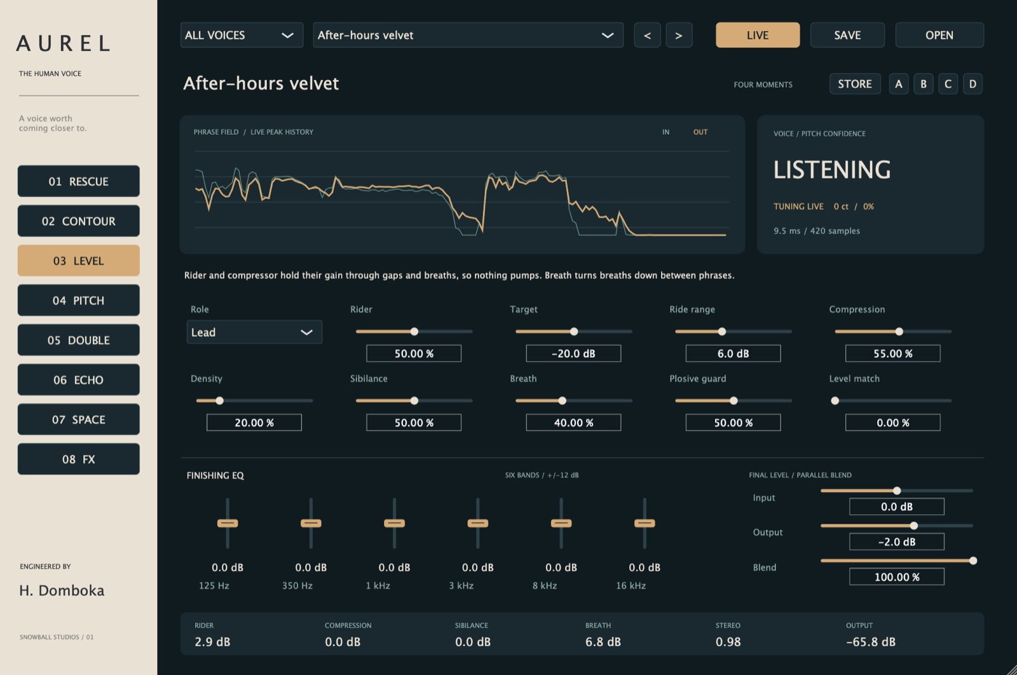1017x675 pixels.
Task: Click the Compression value field 55.00 %
Action: pos(893,353)
